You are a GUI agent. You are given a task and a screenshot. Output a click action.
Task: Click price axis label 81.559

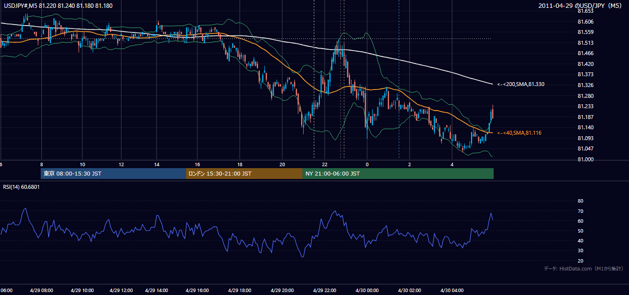pyautogui.click(x=585, y=32)
